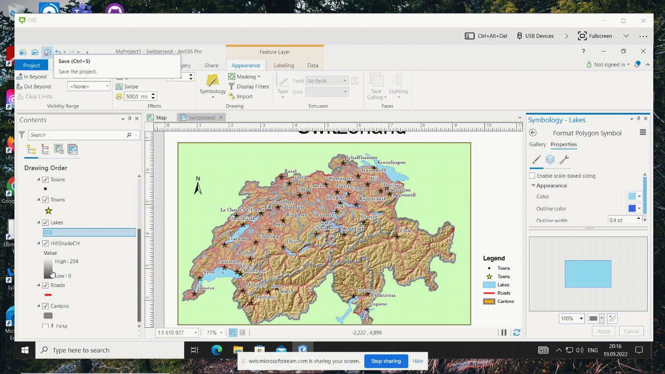Viewport: 665px width, 374px height.
Task: Select List By Data Source icon
Action: (45, 149)
